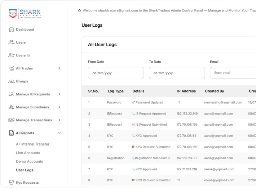Click the envelope icon beside IB Request Submitted
Screen dimensions: 256x188
(133, 125)
